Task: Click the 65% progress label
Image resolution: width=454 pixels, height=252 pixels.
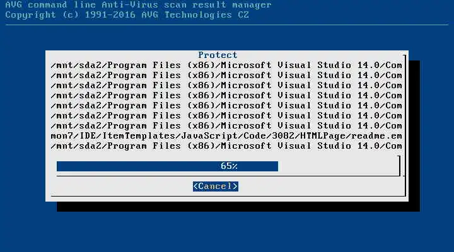Action: pyautogui.click(x=229, y=166)
